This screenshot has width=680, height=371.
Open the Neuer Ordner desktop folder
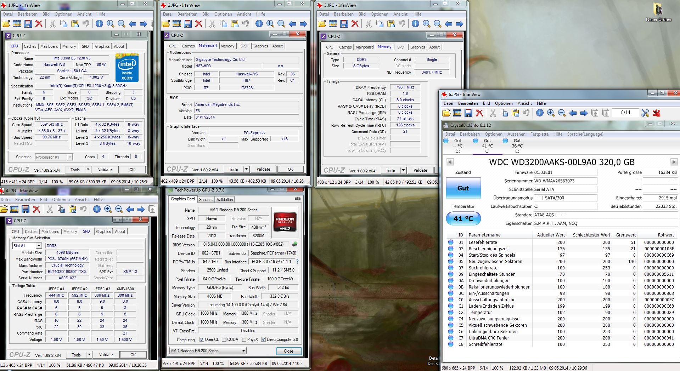tap(658, 12)
